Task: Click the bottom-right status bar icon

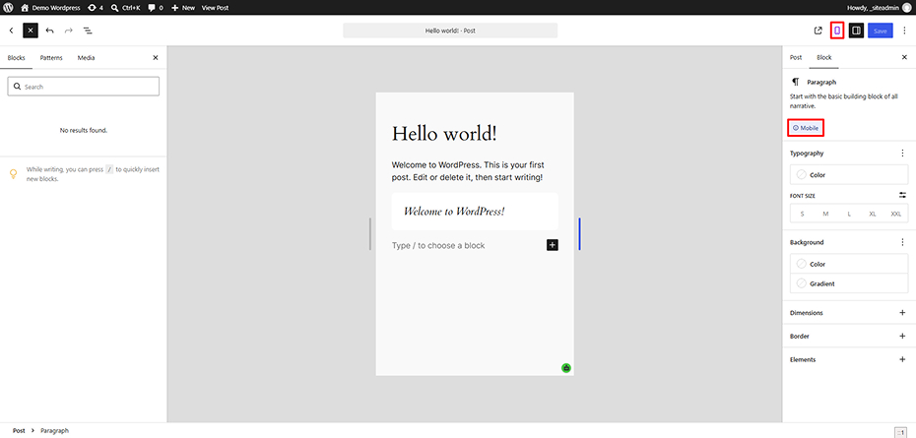Action: click(899, 431)
